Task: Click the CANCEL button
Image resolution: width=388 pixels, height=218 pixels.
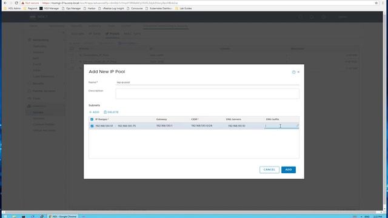Action: coord(269,170)
